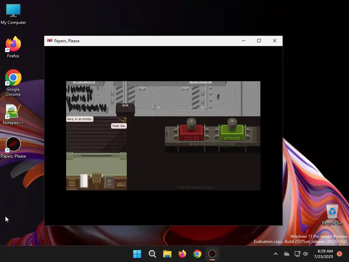Stamp with the green APPROVED stamp
The width and height of the screenshot is (349, 262).
[232, 130]
